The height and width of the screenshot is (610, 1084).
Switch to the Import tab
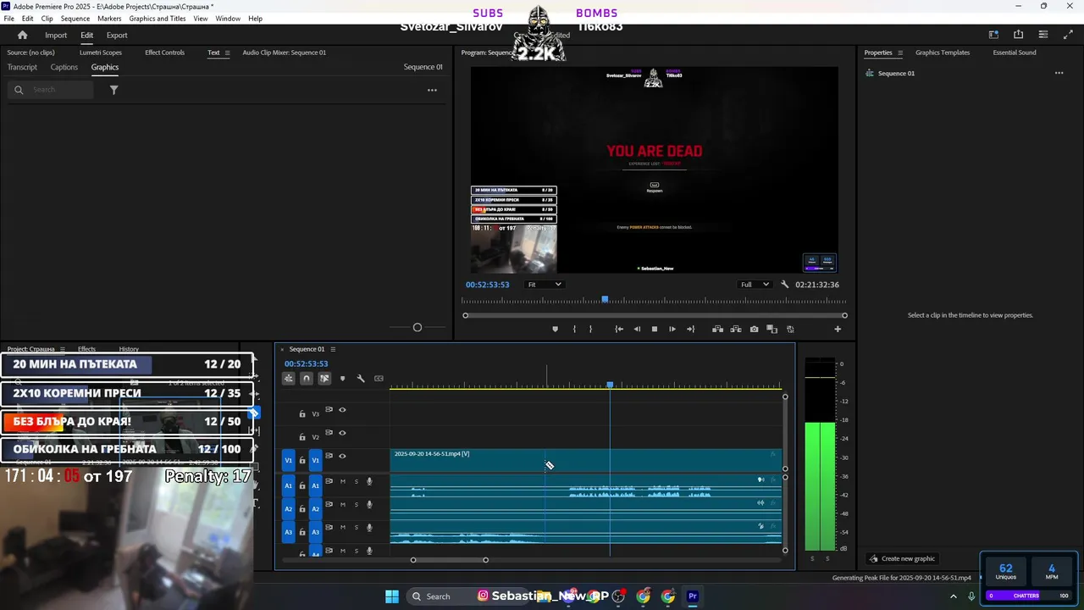pos(56,35)
